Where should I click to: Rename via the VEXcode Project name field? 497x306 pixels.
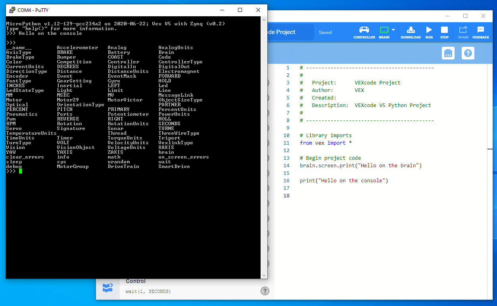(290, 32)
